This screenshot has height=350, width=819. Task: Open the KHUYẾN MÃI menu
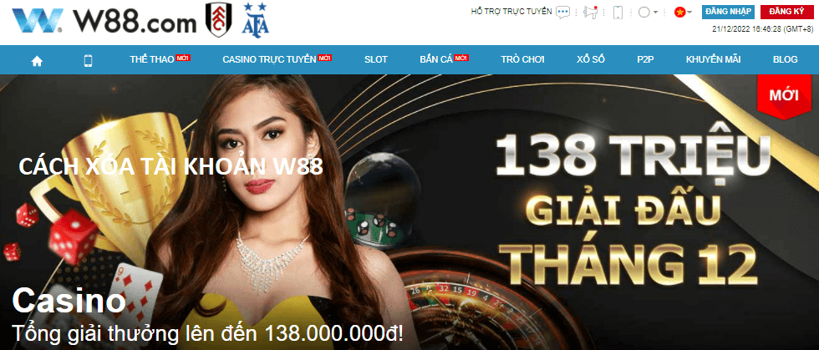(713, 59)
